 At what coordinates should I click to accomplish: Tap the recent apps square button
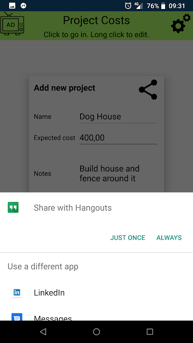pyautogui.click(x=150, y=332)
